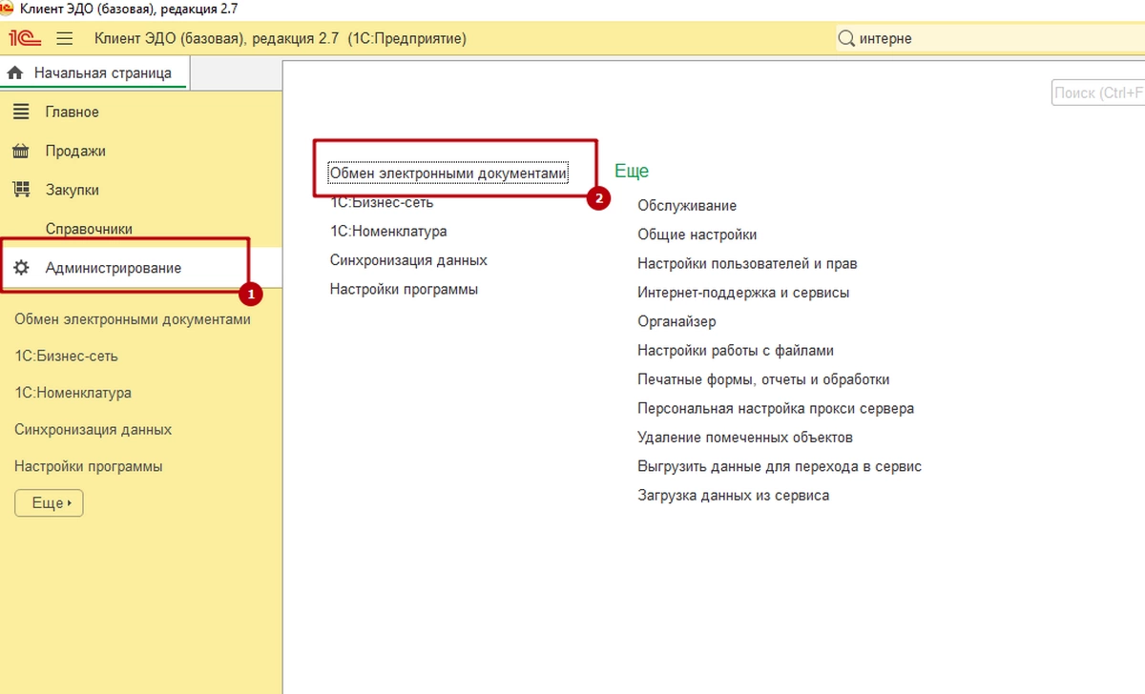Click 1С:Номенклатура in sidebar

[73, 393]
